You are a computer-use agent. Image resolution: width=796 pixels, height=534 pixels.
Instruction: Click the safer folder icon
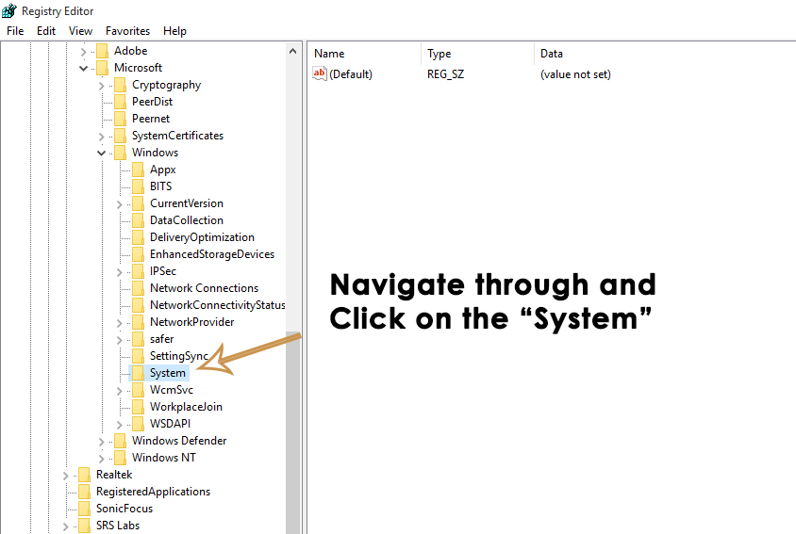[138, 339]
